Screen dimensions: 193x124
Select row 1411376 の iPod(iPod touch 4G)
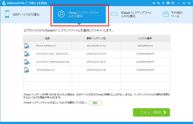point(96,62)
